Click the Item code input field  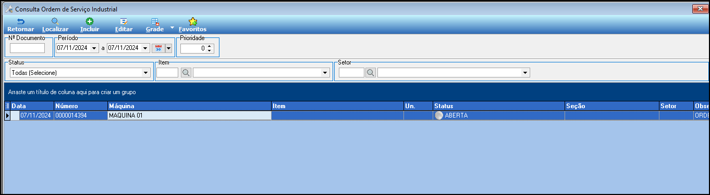click(167, 73)
